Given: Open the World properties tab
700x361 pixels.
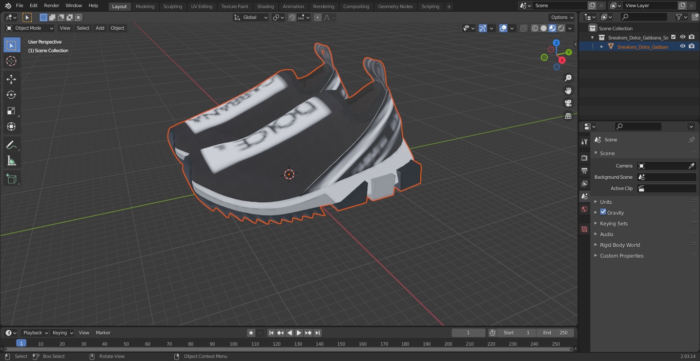Looking at the screenshot, I should (x=584, y=209).
